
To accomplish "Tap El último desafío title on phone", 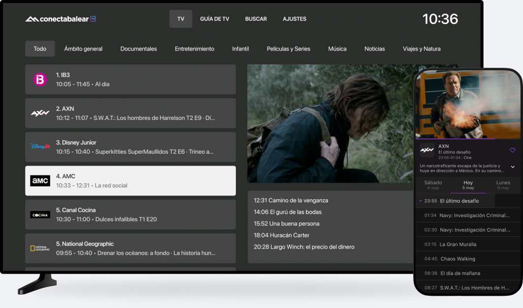I will pos(454,152).
